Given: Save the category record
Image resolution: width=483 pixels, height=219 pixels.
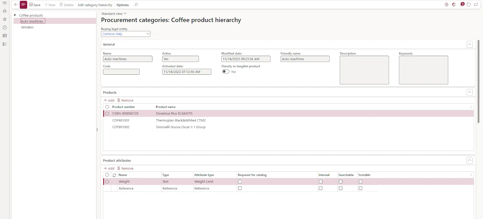Looking at the screenshot, I should tap(35, 5).
